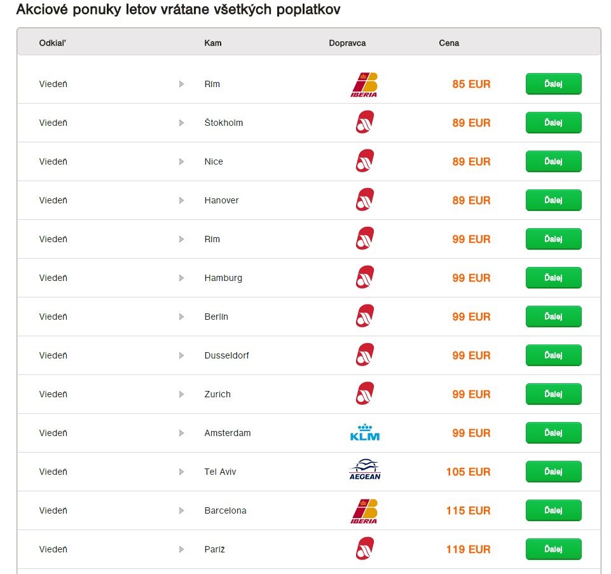Click the airline logo in the Berlín row
Image resolution: width=611 pixels, height=574 pixels.
[x=365, y=316]
